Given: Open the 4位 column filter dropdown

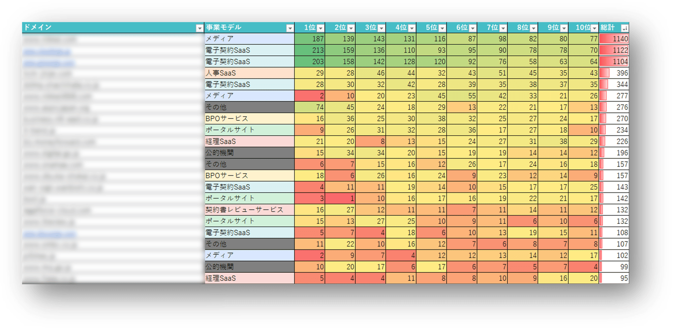Looking at the screenshot, I should (411, 28).
